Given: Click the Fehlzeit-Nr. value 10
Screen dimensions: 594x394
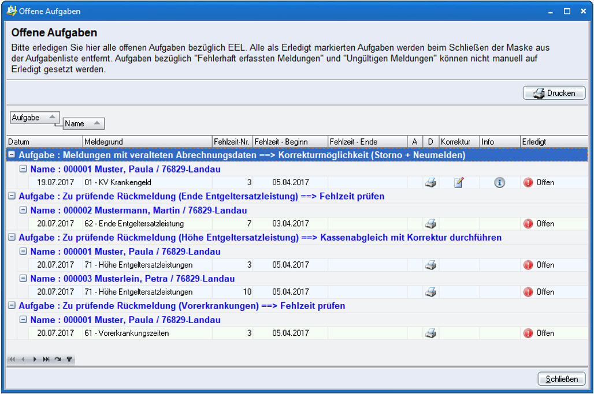Looking at the screenshot, I should click(233, 292).
